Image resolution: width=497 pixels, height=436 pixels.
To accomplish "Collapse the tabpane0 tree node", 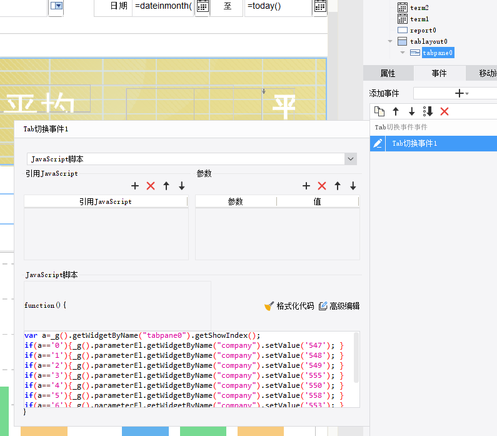I will coord(403,53).
